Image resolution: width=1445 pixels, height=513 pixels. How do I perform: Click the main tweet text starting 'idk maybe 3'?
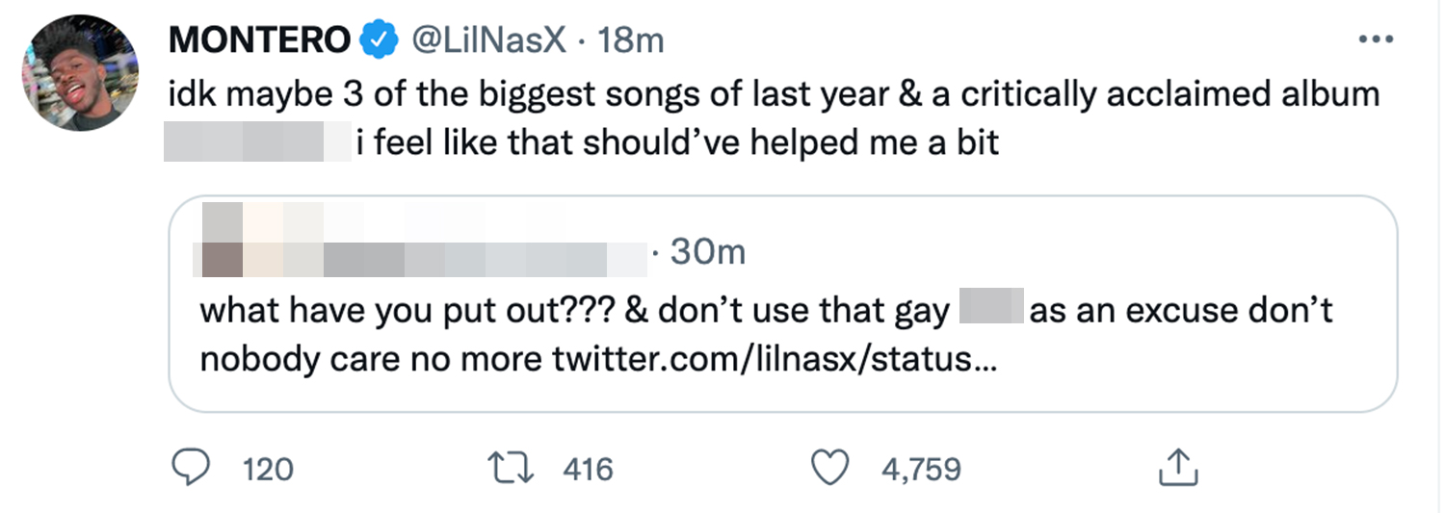[x=774, y=93]
